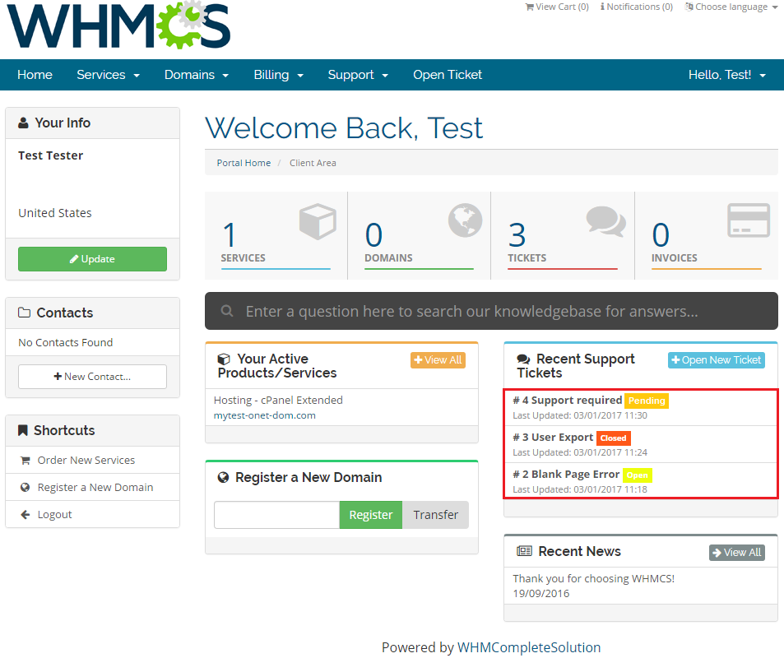
Task: Click the magnifier icon in knowledgebase search
Action: 227,311
